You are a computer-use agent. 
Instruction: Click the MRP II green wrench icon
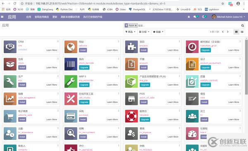point(71,81)
